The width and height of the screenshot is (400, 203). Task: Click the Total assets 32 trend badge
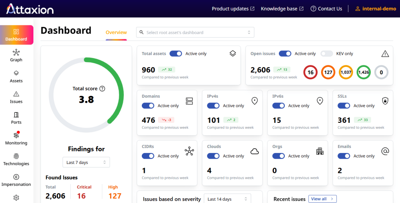pyautogui.click(x=166, y=70)
